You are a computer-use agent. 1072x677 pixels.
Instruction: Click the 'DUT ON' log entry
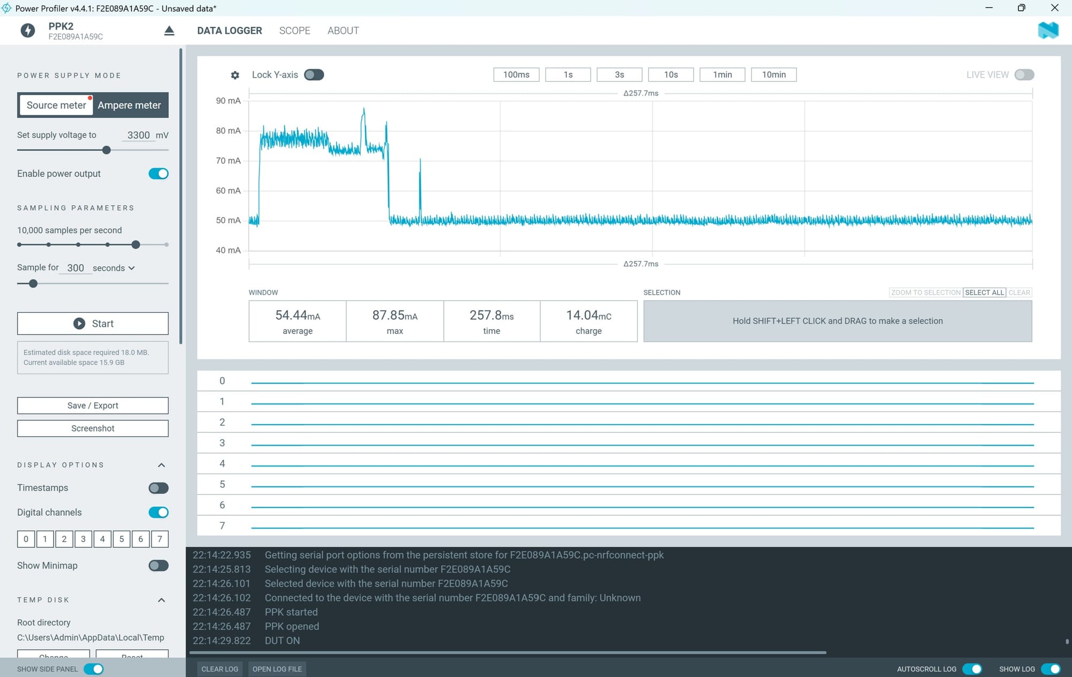282,641
